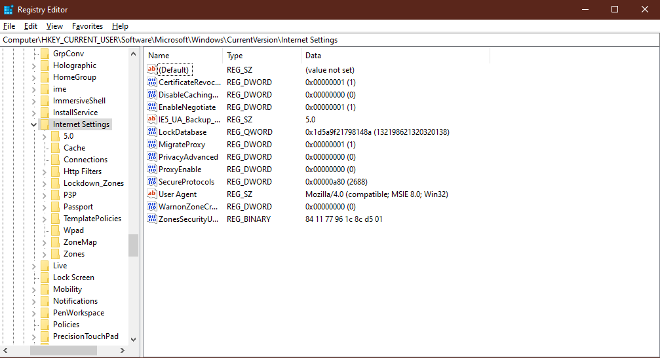Expand the Lockdown_Zones subkey
The height and width of the screenshot is (358, 660).
click(44, 183)
